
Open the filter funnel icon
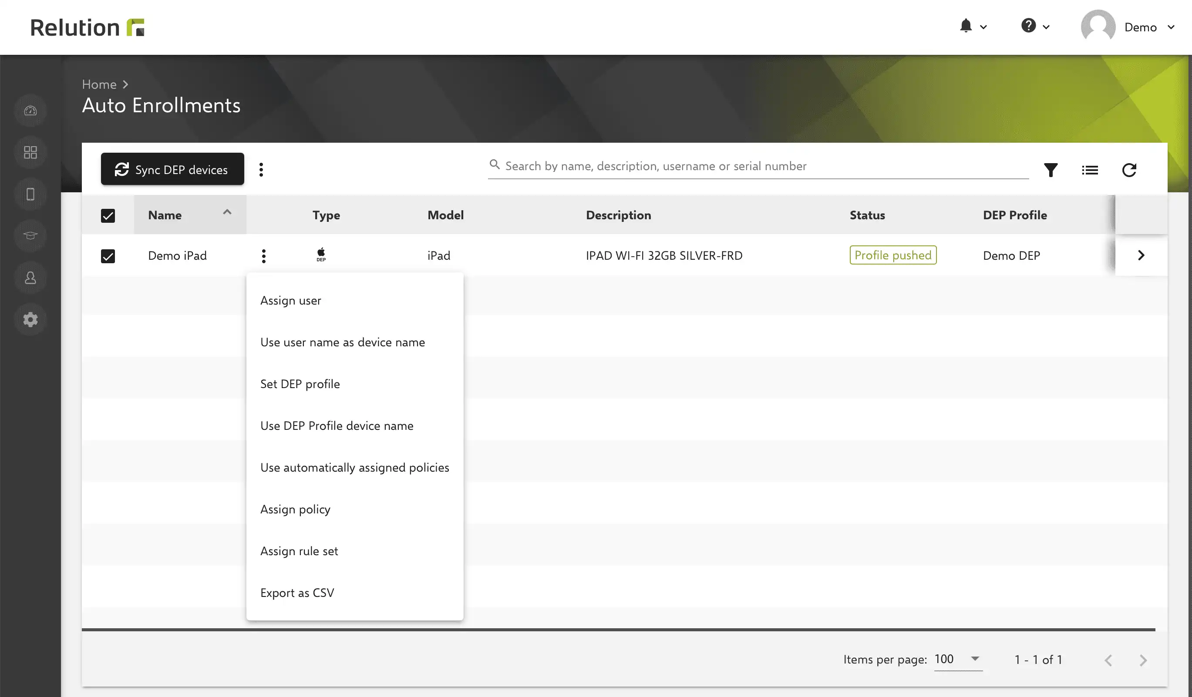coord(1051,170)
